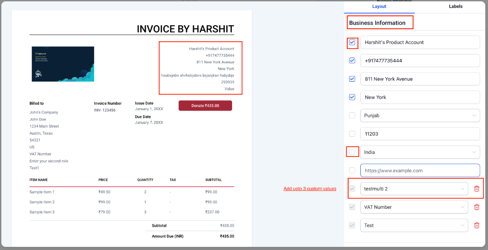Uncheck the Harshit's Product Account checkbox
Viewport: 488px width, 250px height.
[x=352, y=42]
